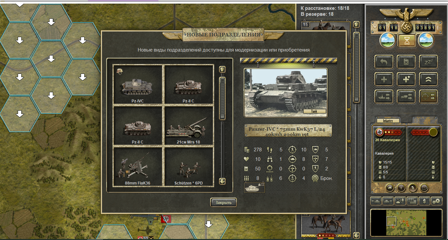Select the Schützen * 6PD infantry unit
Image resolution: width=448 pixels, height=240 pixels.
pos(189,167)
